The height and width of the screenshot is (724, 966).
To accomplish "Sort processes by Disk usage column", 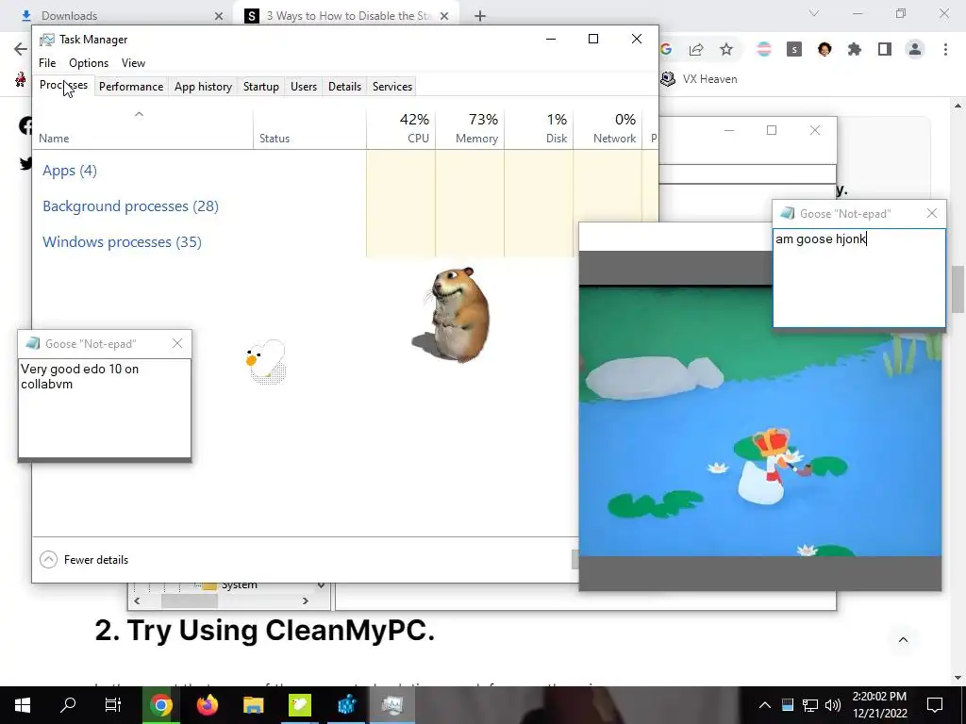I will [x=539, y=128].
